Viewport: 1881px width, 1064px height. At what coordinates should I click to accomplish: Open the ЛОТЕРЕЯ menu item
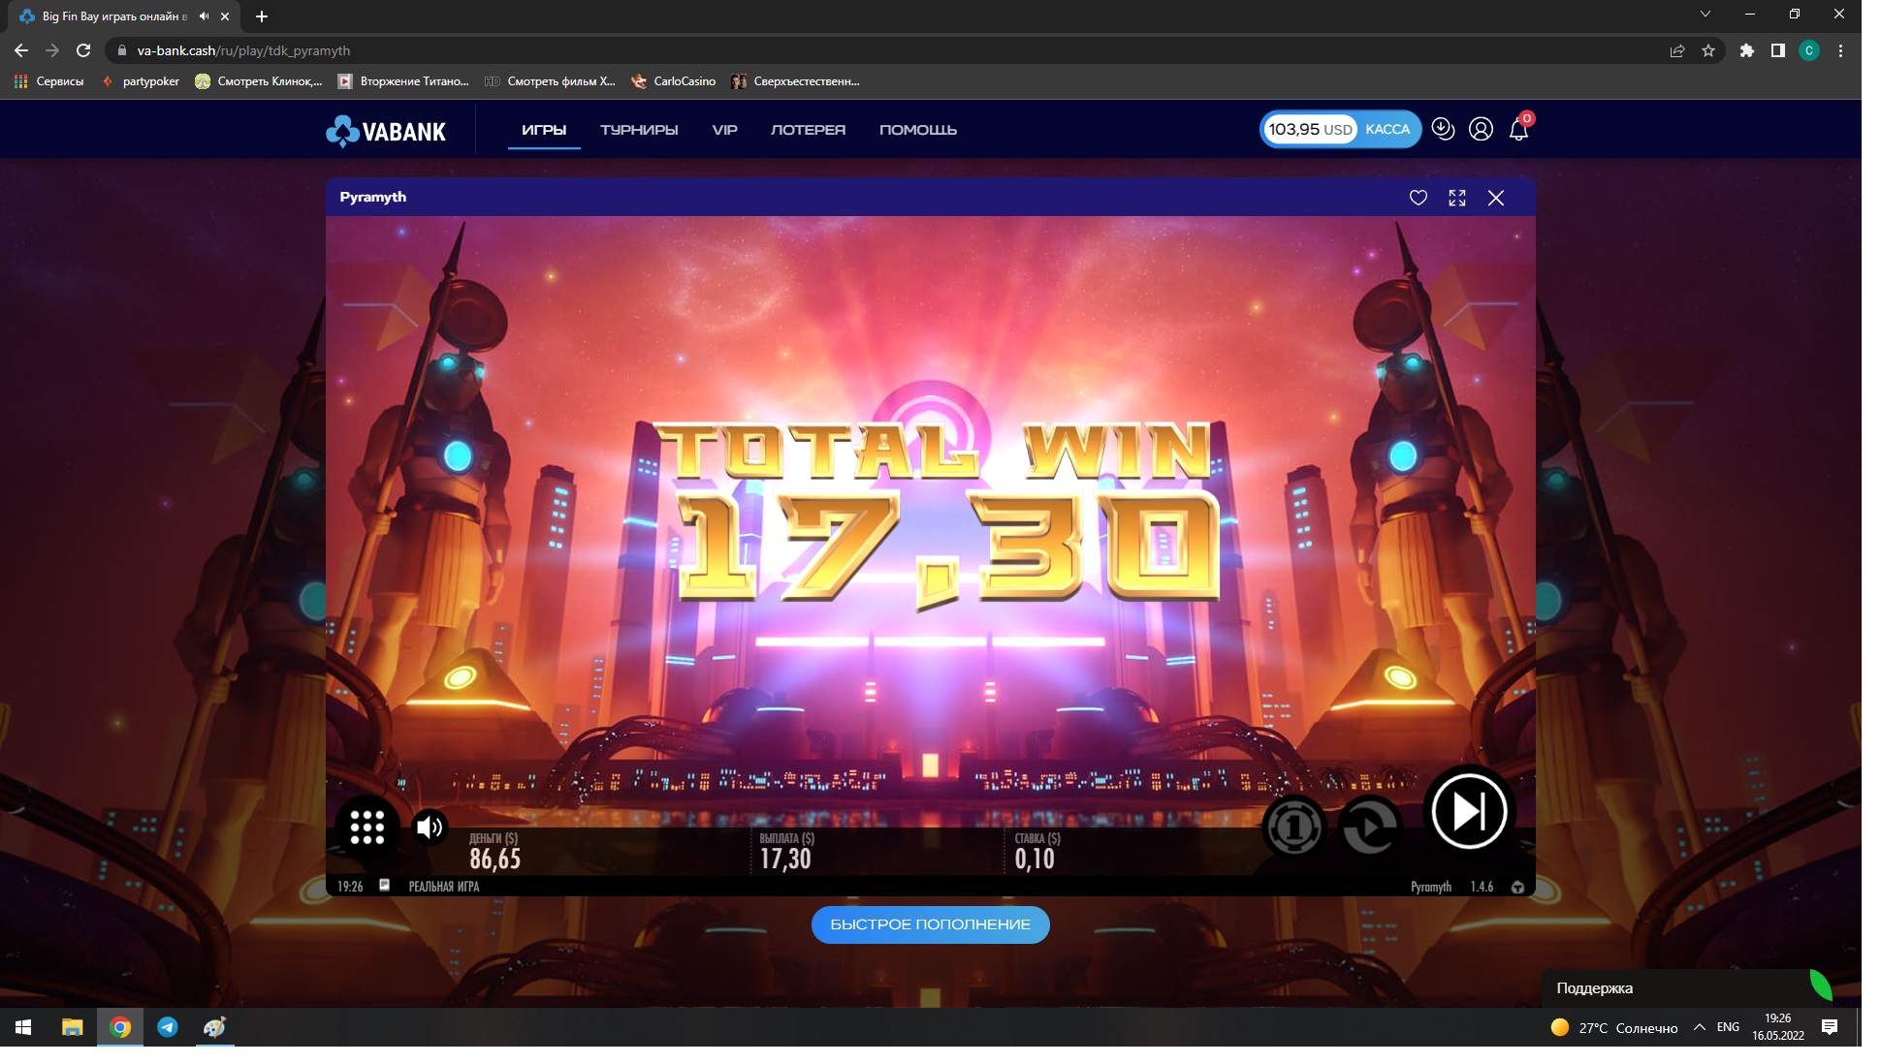click(x=808, y=130)
